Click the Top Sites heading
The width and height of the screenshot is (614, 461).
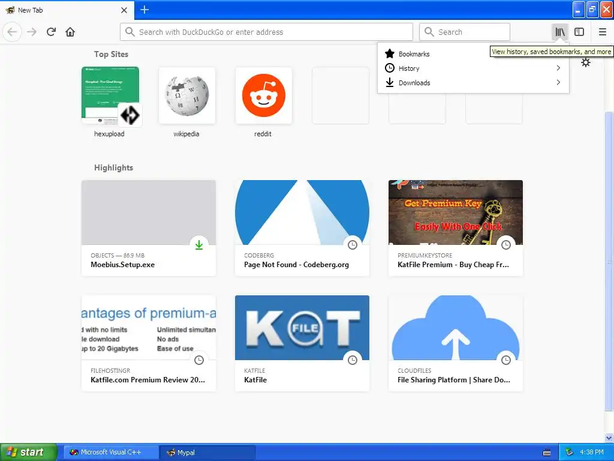(x=111, y=54)
